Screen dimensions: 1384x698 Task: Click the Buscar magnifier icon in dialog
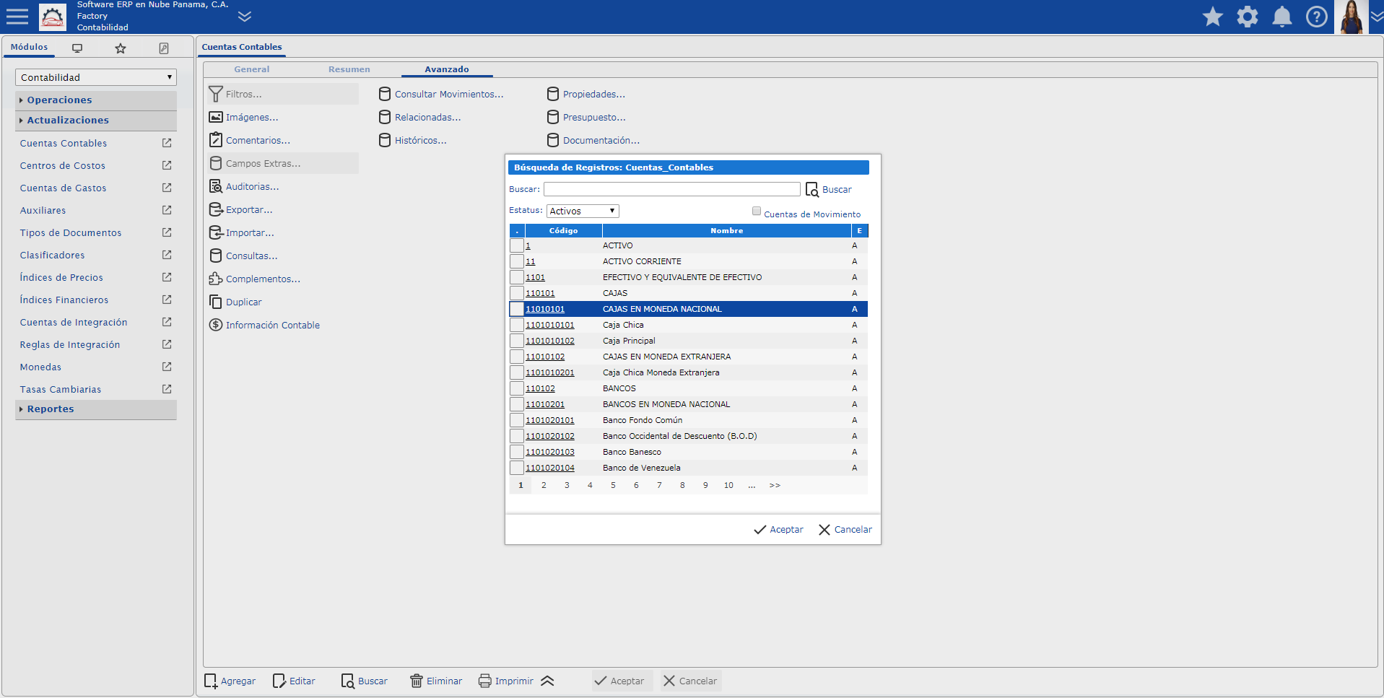click(812, 189)
